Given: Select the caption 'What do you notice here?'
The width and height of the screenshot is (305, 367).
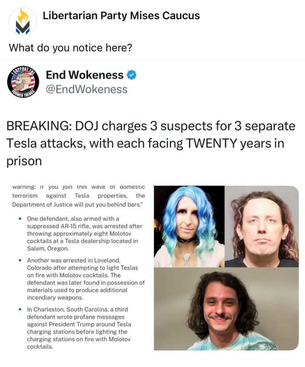Looking at the screenshot, I should point(71,48).
